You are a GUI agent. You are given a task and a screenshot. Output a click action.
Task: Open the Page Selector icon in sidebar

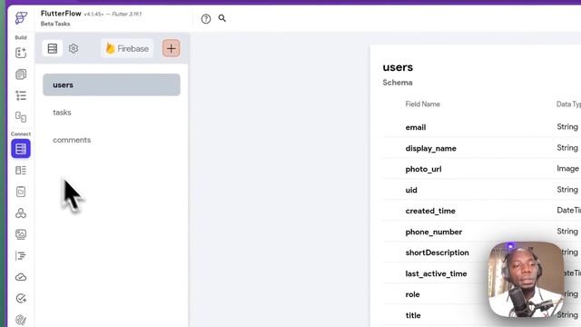click(21, 74)
